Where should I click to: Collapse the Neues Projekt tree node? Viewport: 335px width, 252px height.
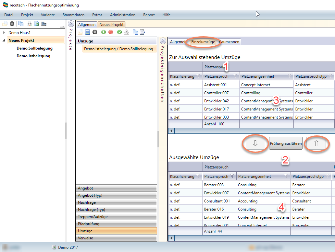click(4, 40)
